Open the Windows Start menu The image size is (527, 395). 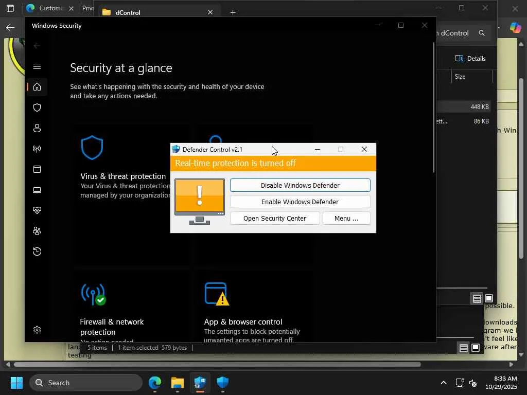pyautogui.click(x=16, y=383)
